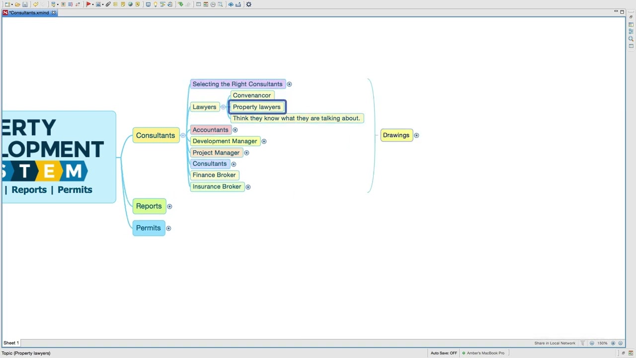
Task: Click the Audio notes toolbar icon
Action: pos(138,4)
